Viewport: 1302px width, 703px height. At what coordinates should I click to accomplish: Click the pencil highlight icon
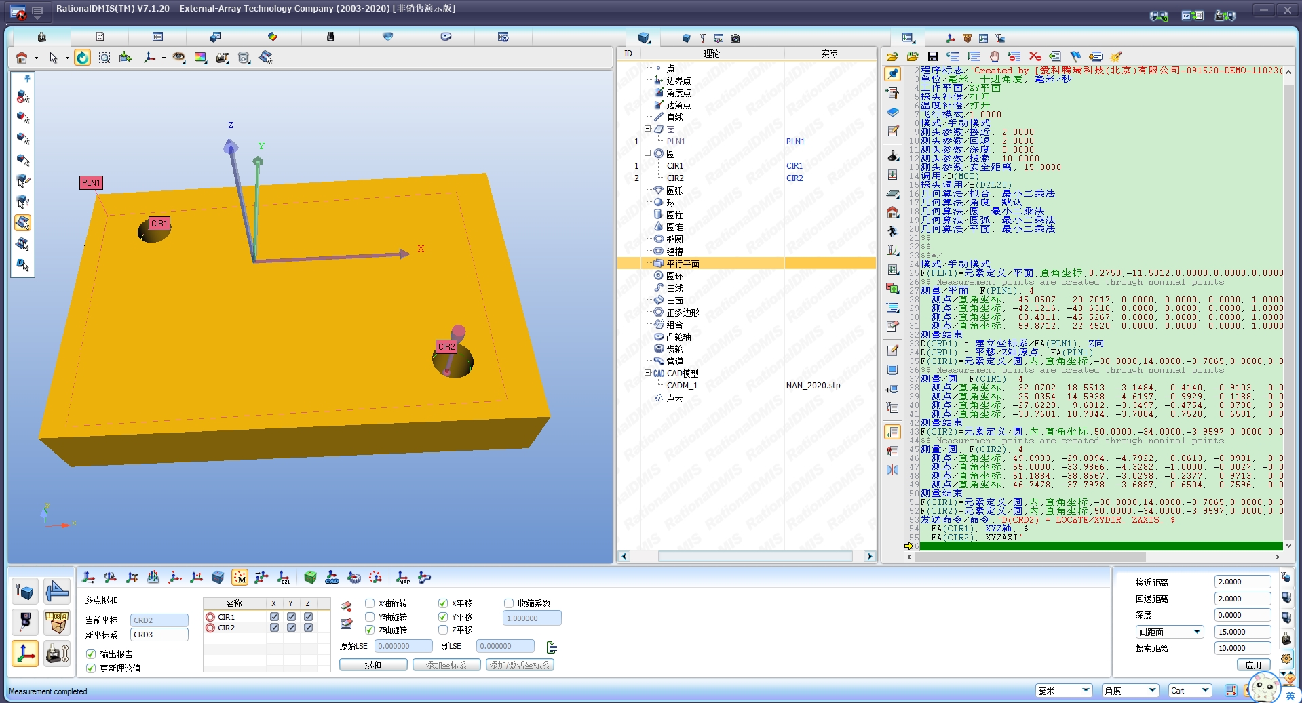[x=1116, y=56]
